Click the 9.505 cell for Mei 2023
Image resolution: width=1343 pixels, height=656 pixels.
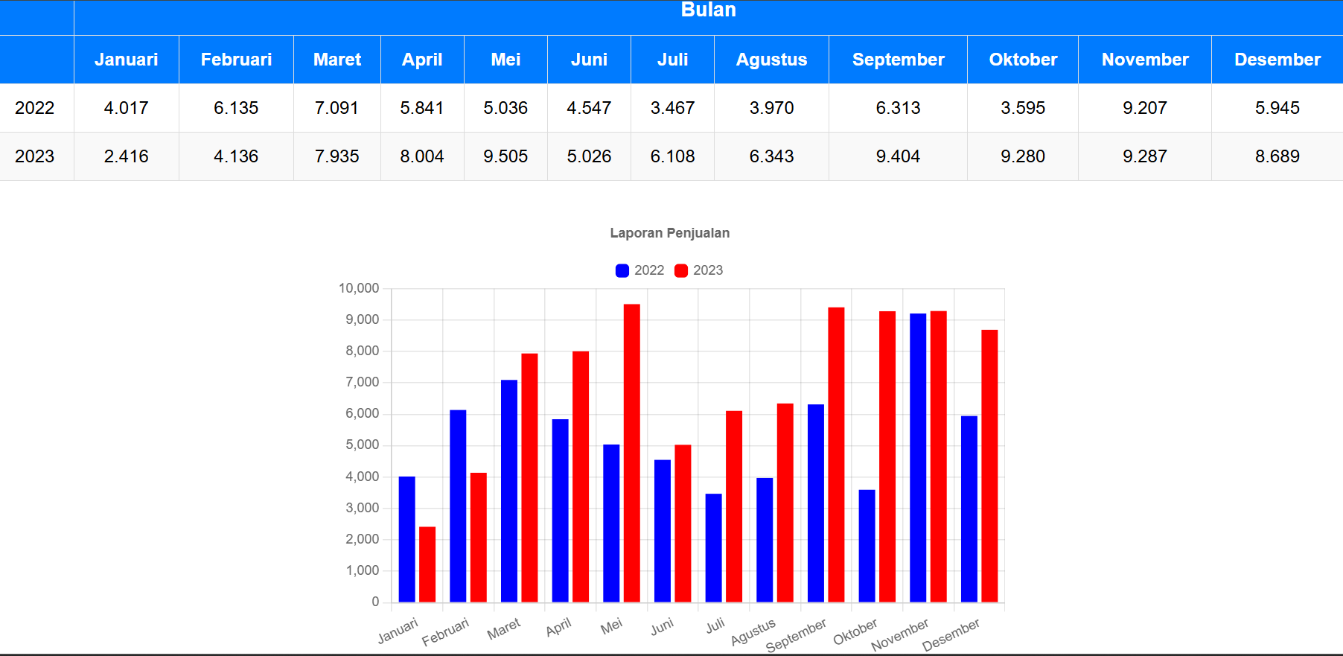(x=505, y=156)
